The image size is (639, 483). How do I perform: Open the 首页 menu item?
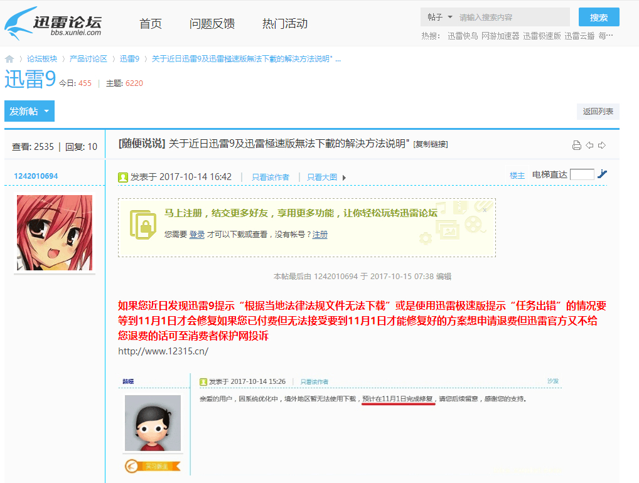pos(151,24)
